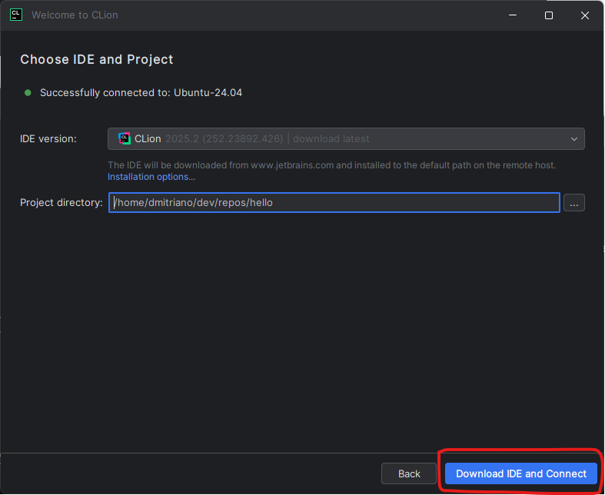Click the jetbrains.com download description text
The image size is (605, 495).
[331, 165]
